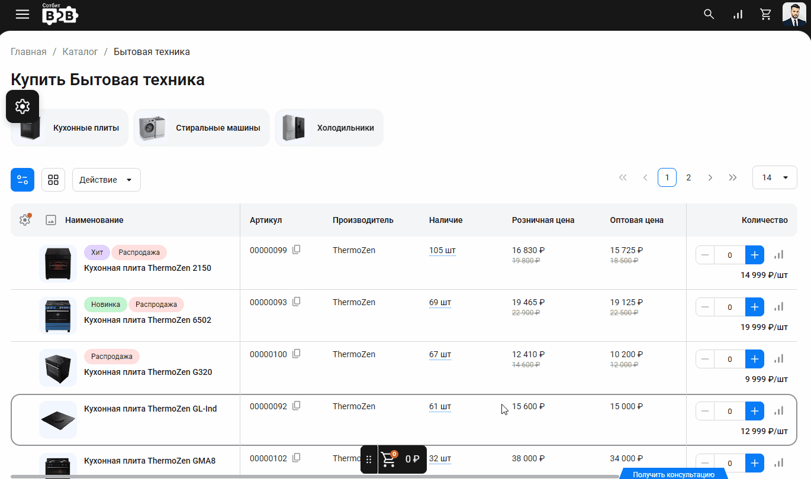Click the floating settings gear button
The width and height of the screenshot is (811, 479).
22,106
